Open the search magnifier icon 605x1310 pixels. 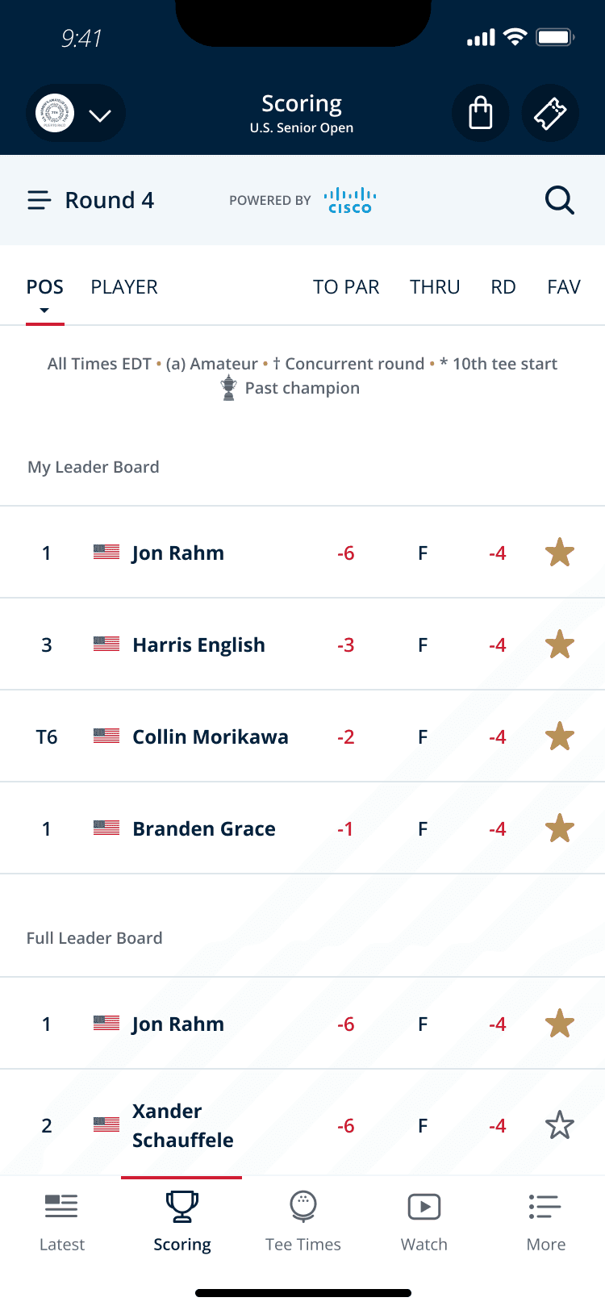[560, 200]
